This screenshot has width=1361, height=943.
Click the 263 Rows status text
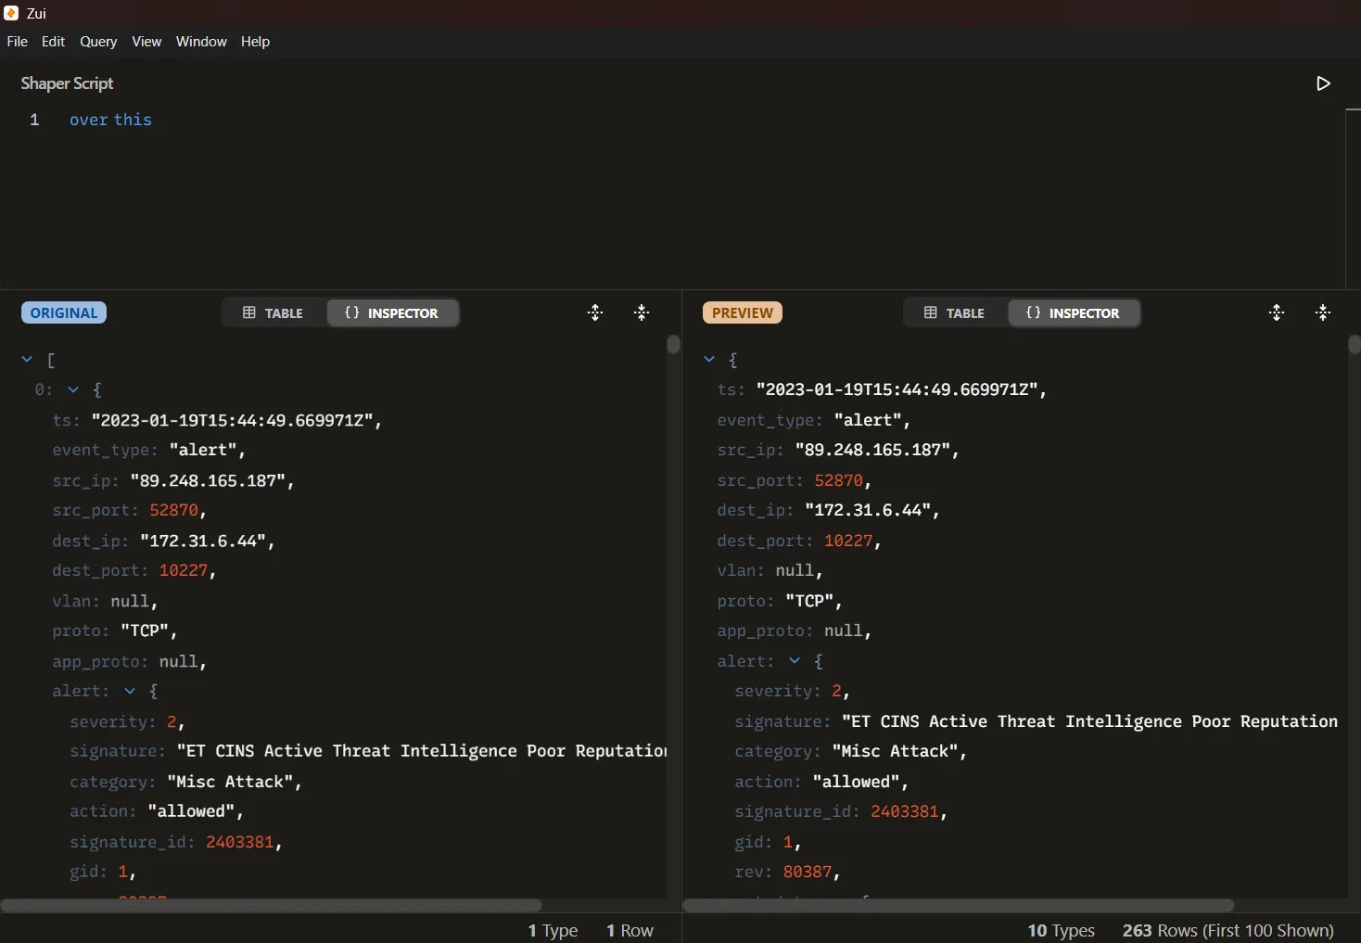click(x=1228, y=930)
